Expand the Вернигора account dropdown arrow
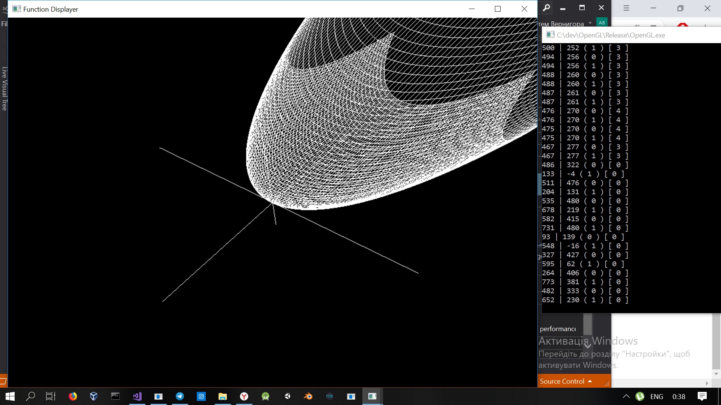This screenshot has width=721, height=405. (x=590, y=23)
